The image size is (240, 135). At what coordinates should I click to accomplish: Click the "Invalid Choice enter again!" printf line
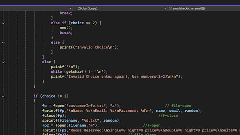point(116,76)
